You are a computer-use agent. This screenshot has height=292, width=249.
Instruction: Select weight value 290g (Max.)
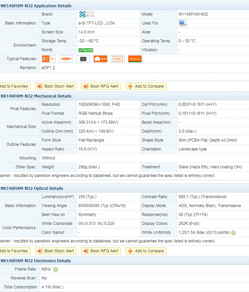(x=89, y=167)
